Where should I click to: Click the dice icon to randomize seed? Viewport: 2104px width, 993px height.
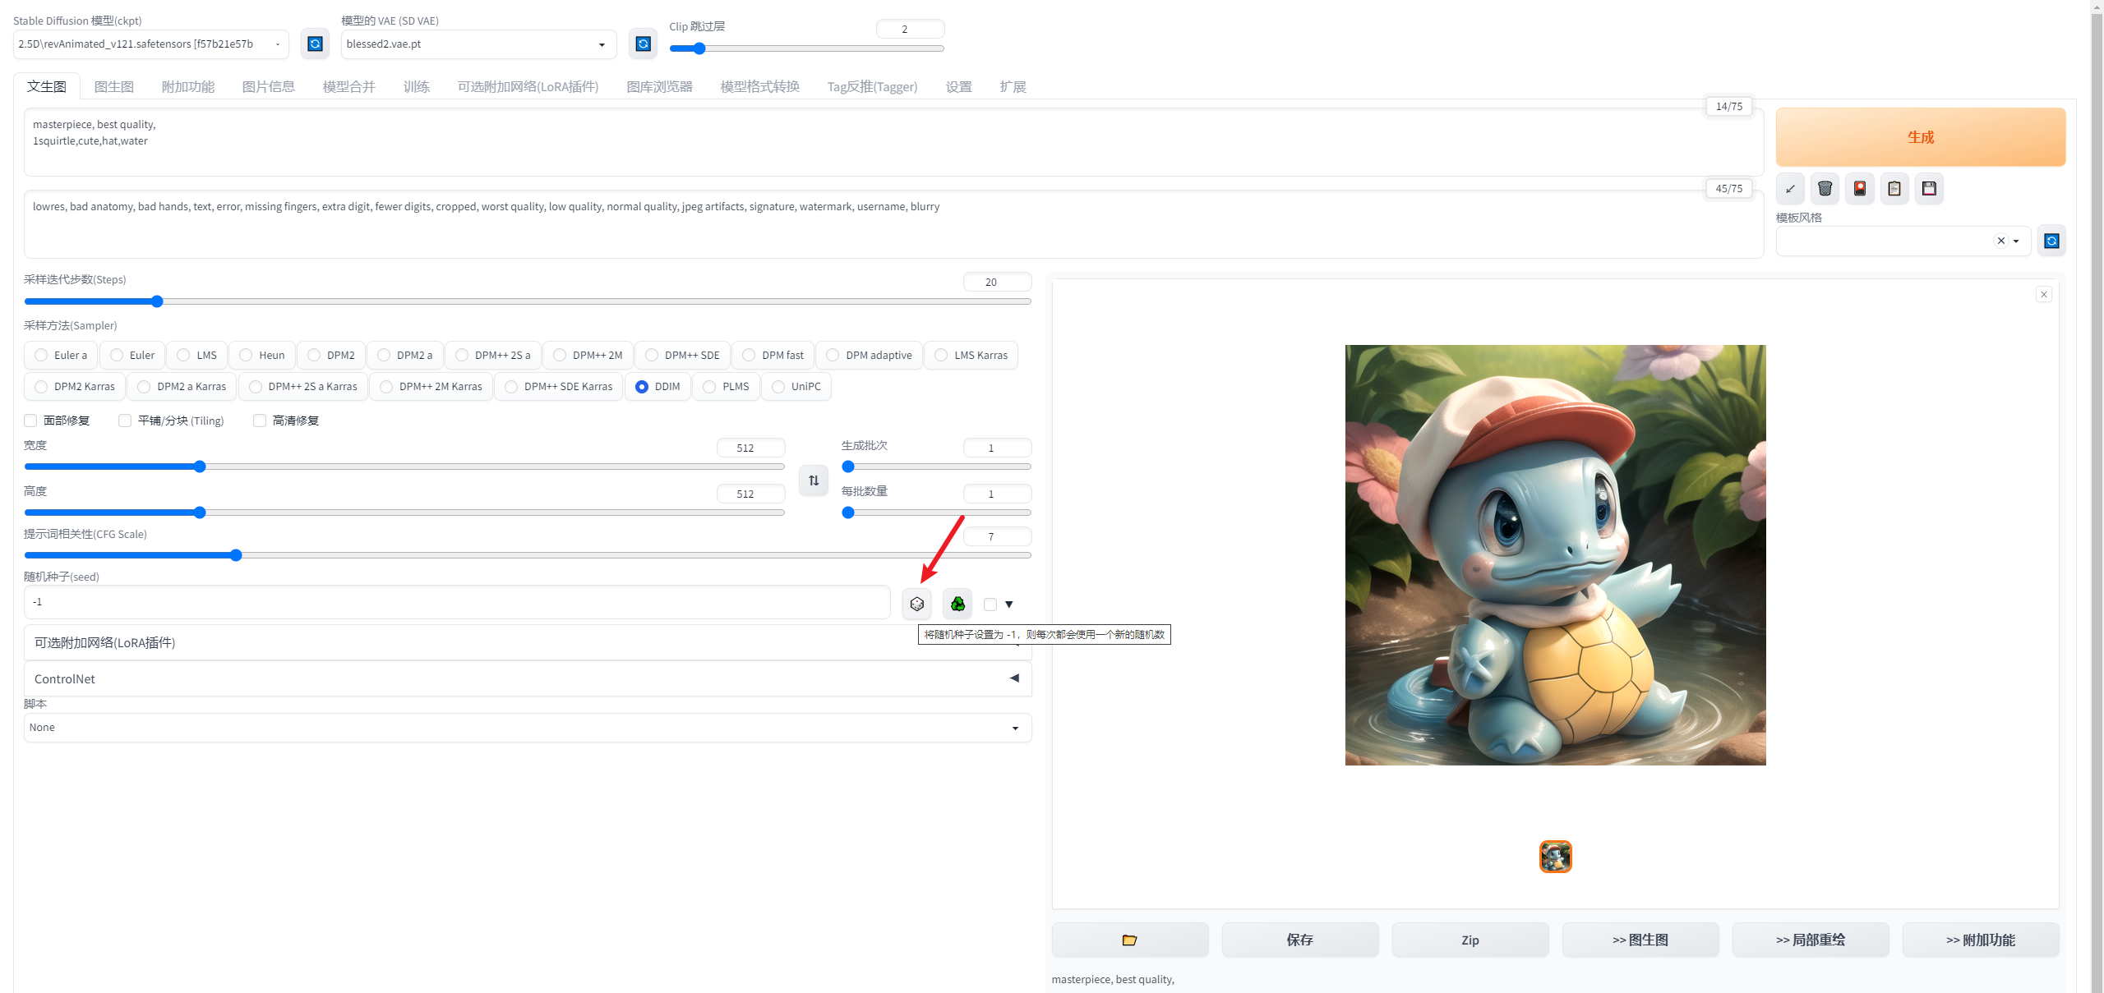point(917,604)
